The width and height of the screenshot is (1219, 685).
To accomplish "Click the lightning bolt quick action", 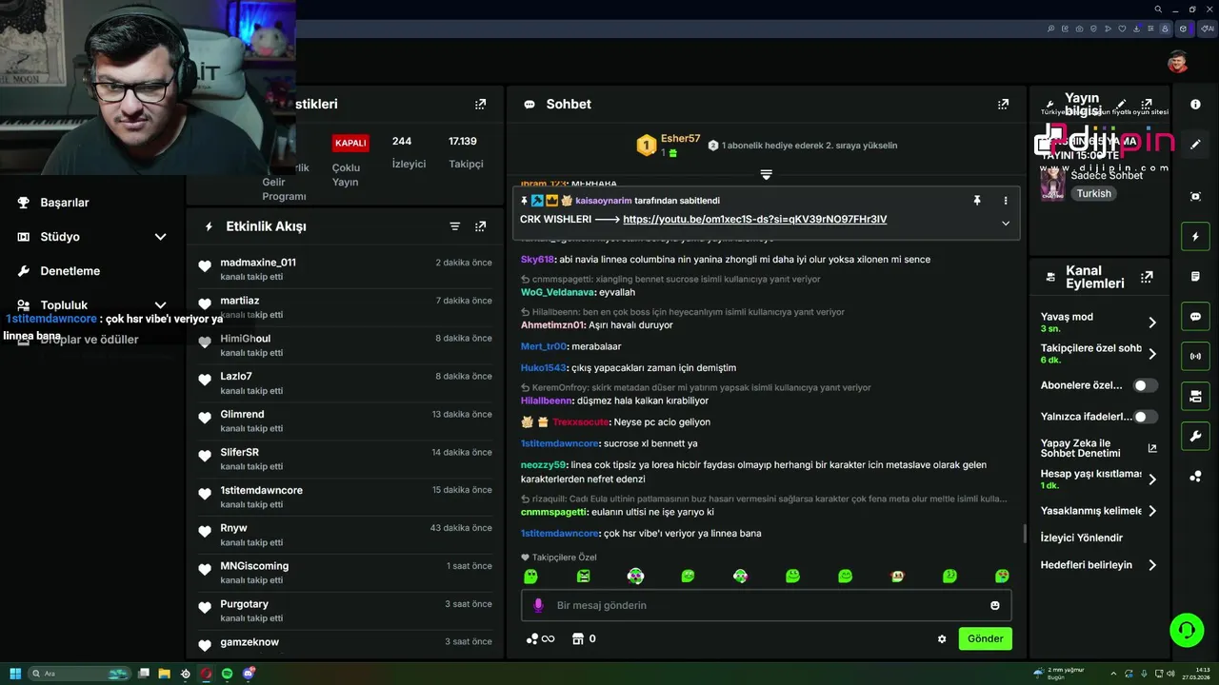I will pos(1195,236).
